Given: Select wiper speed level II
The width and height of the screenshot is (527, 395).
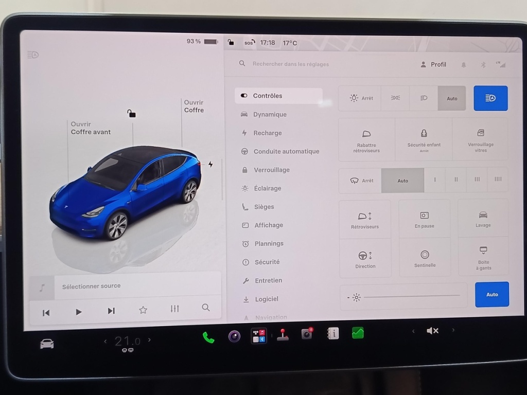Looking at the screenshot, I should click(456, 179).
